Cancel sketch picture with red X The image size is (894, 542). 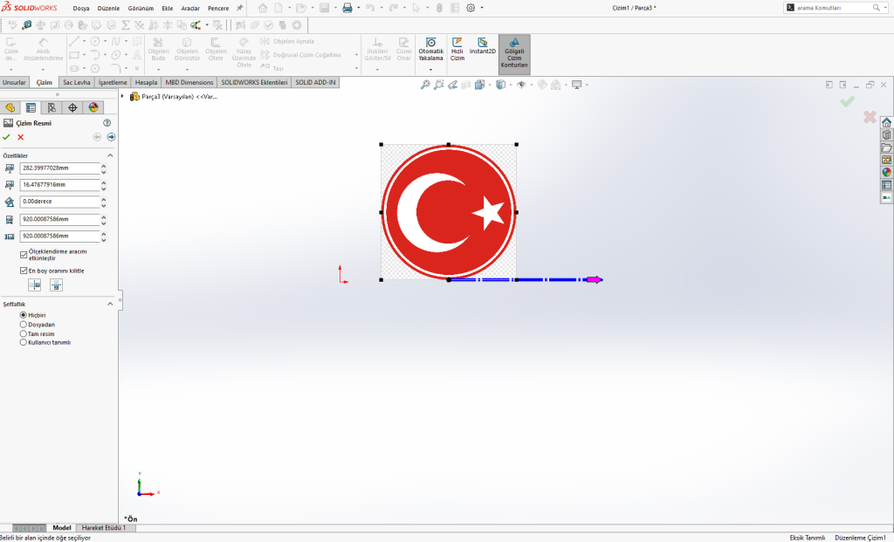pos(21,137)
